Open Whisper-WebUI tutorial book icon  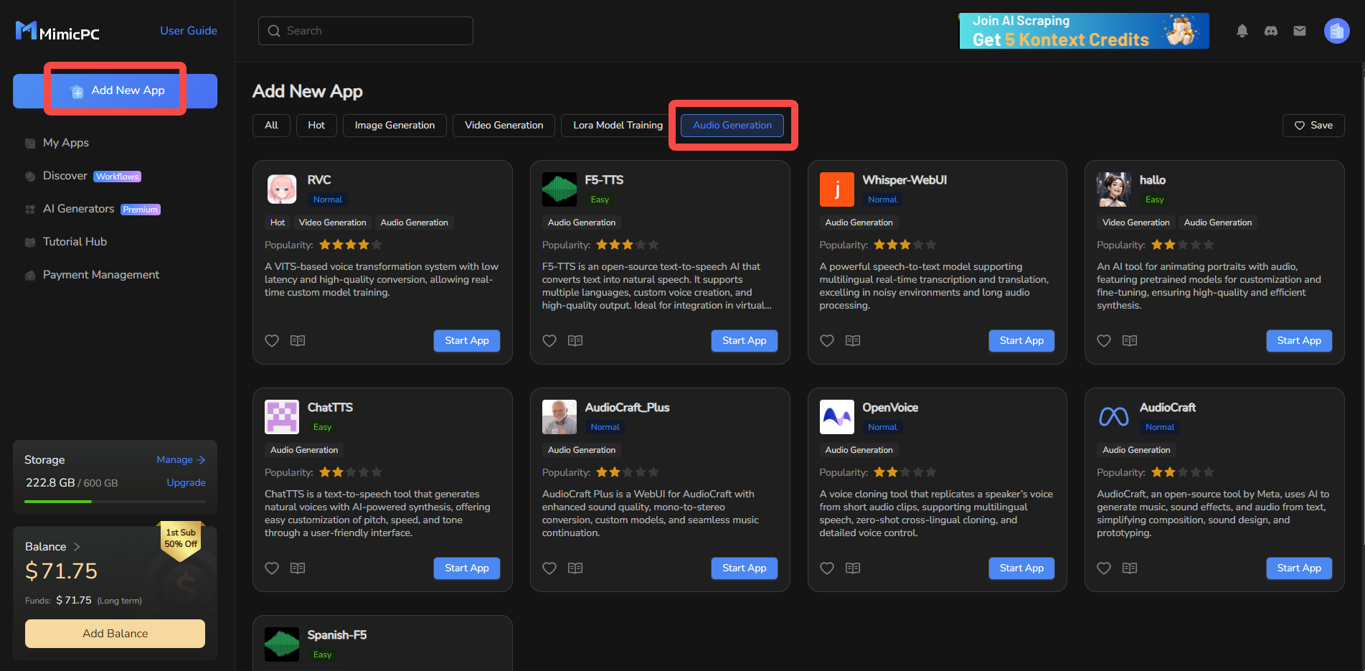point(853,341)
